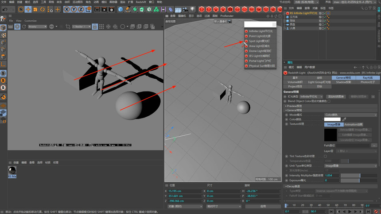Toggle the Y axis lock

pos(74,9)
